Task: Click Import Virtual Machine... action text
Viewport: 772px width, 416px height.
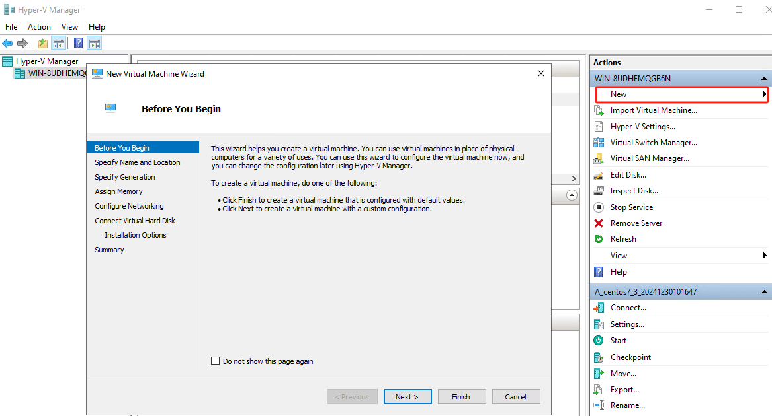Action: pos(654,110)
